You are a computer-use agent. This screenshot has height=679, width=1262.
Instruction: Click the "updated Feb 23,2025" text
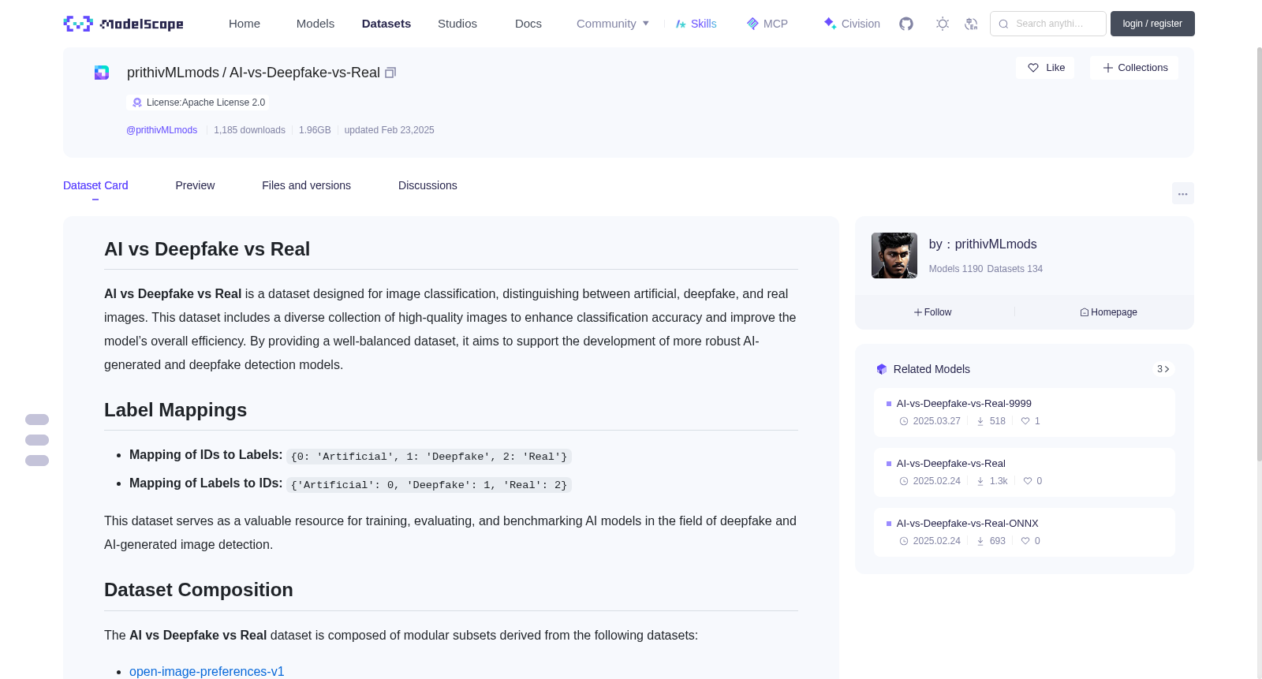[x=389, y=130]
